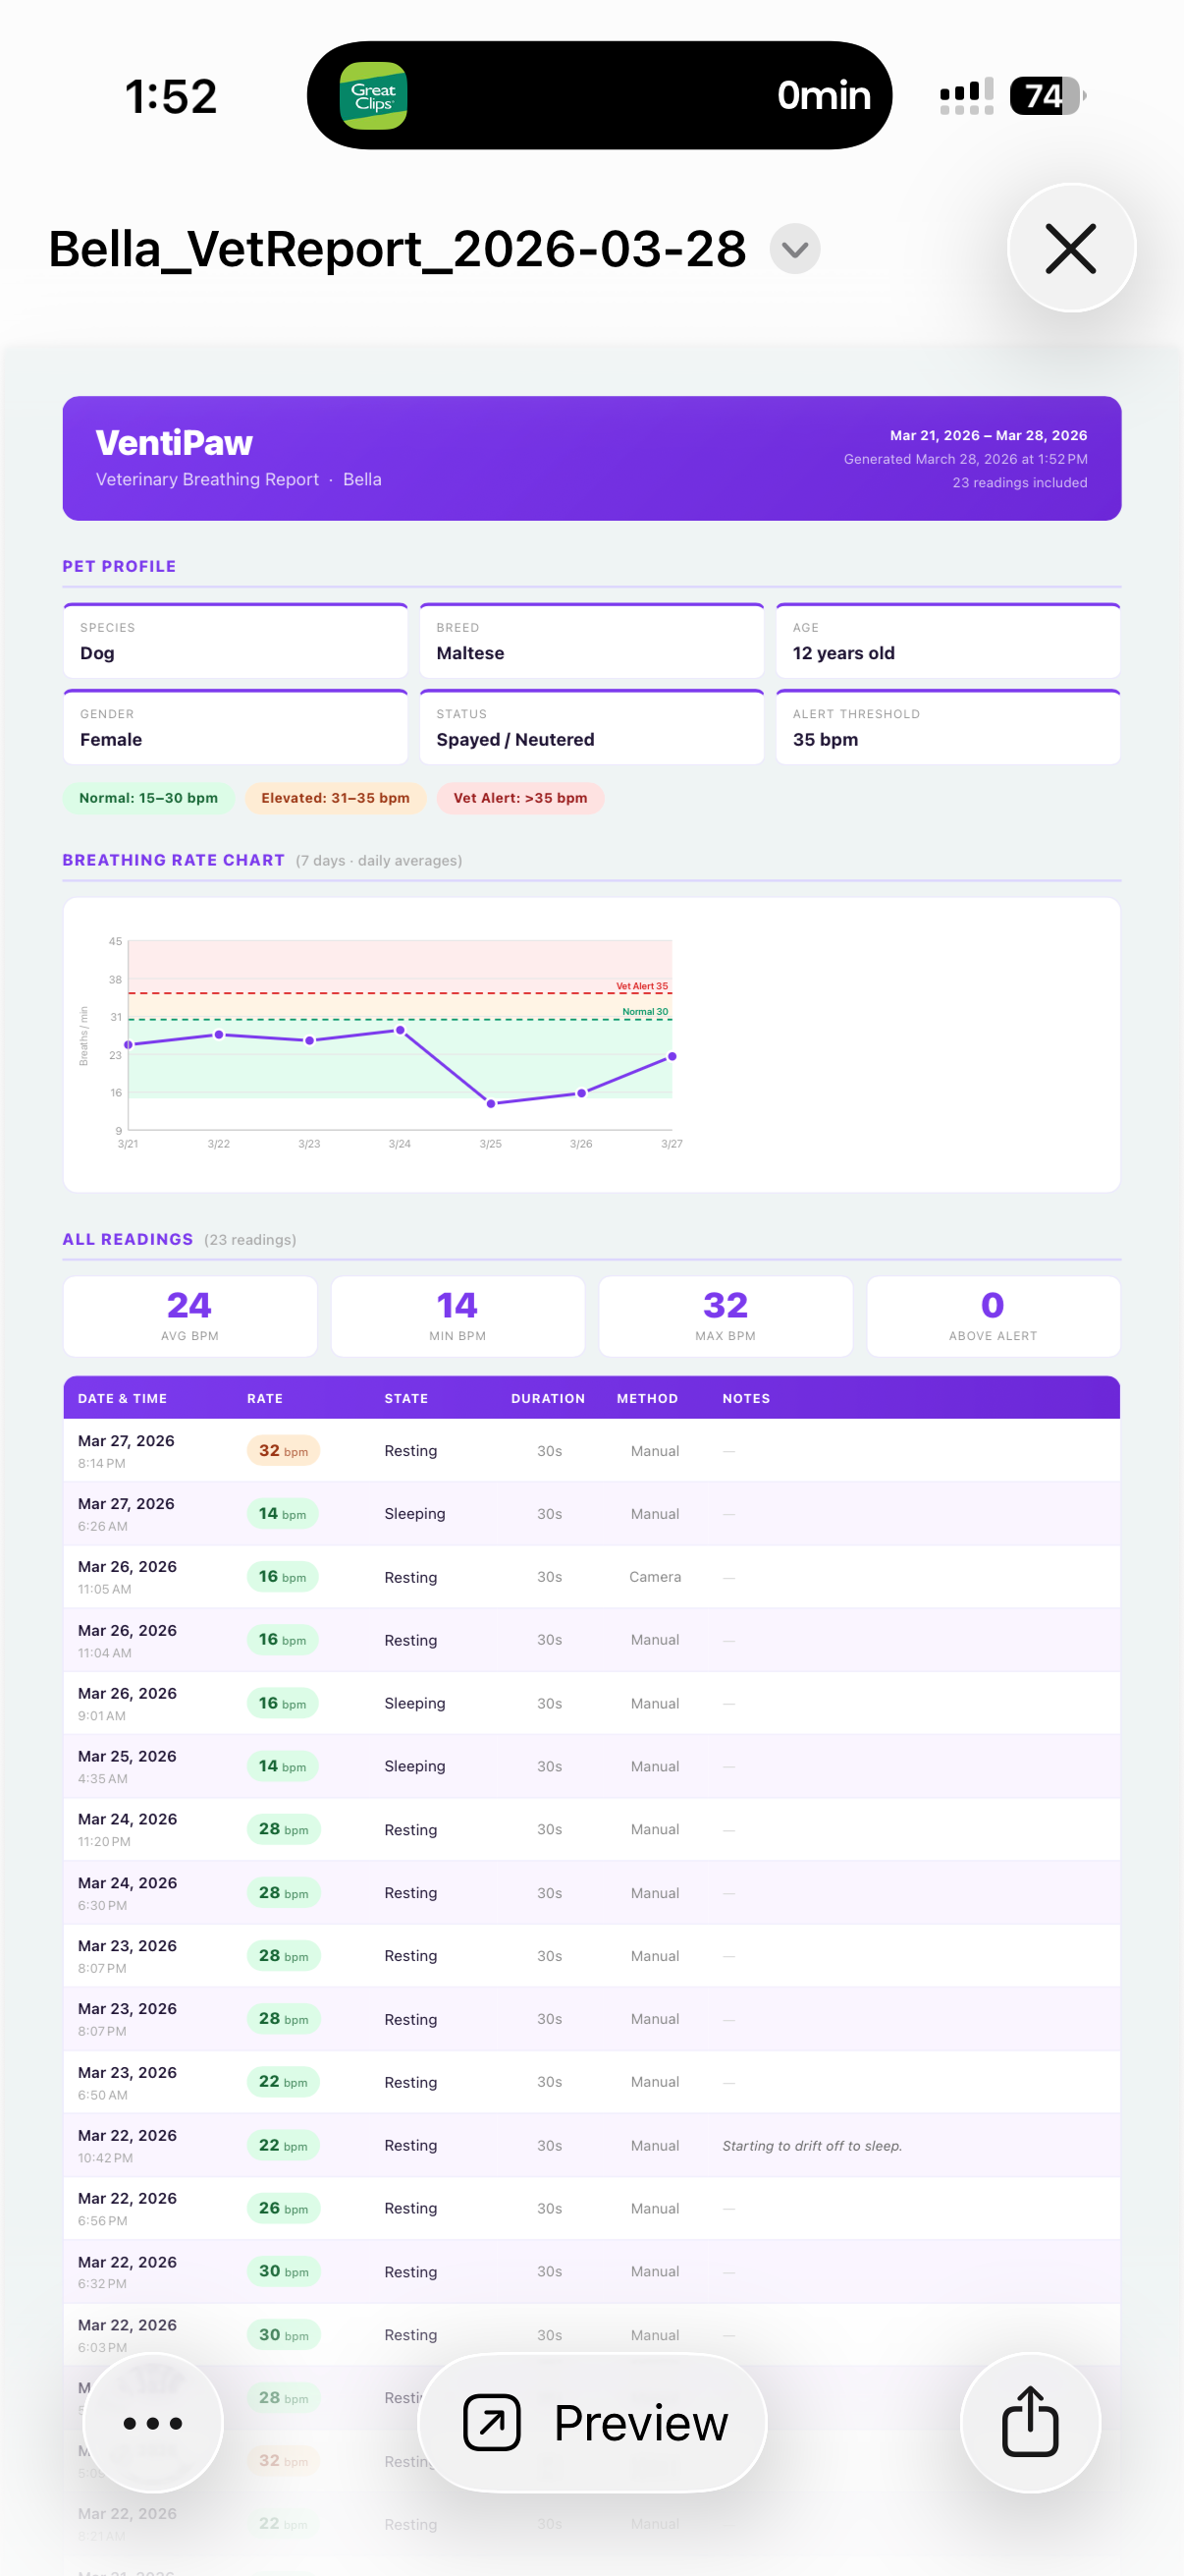
Task: Open the share sheet icon
Action: point(1029,2421)
